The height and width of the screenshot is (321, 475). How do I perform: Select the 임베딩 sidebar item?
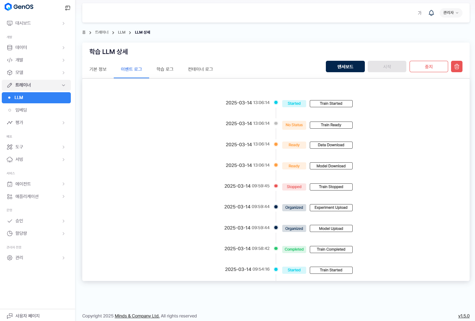(x=21, y=110)
